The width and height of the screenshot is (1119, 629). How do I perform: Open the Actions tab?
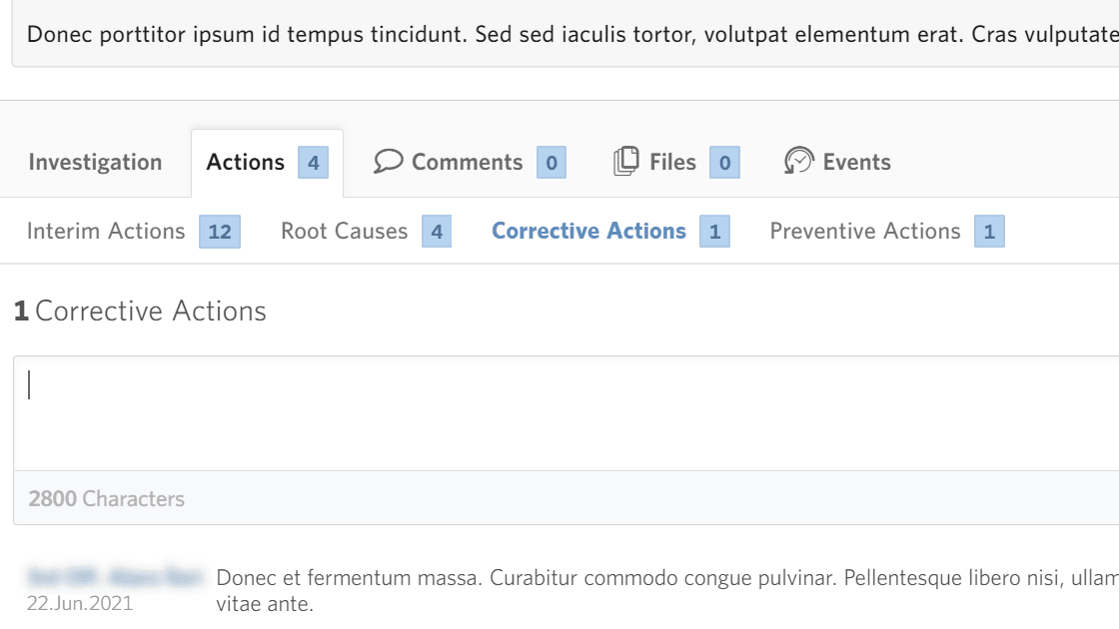245,161
